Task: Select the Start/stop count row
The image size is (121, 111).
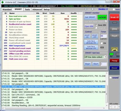Action: click(42, 38)
